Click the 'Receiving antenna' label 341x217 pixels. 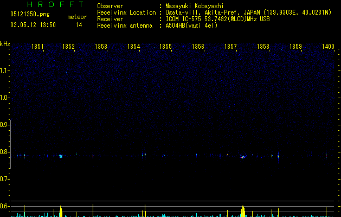point(125,25)
